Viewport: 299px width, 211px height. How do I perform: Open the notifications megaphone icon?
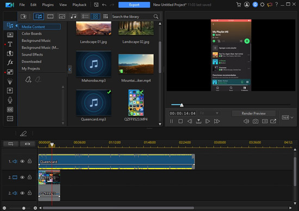270,4
